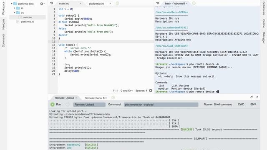This screenshot has height=150, width=267.
Task: Add a new console tab with plus icon
Action: click(113, 97)
